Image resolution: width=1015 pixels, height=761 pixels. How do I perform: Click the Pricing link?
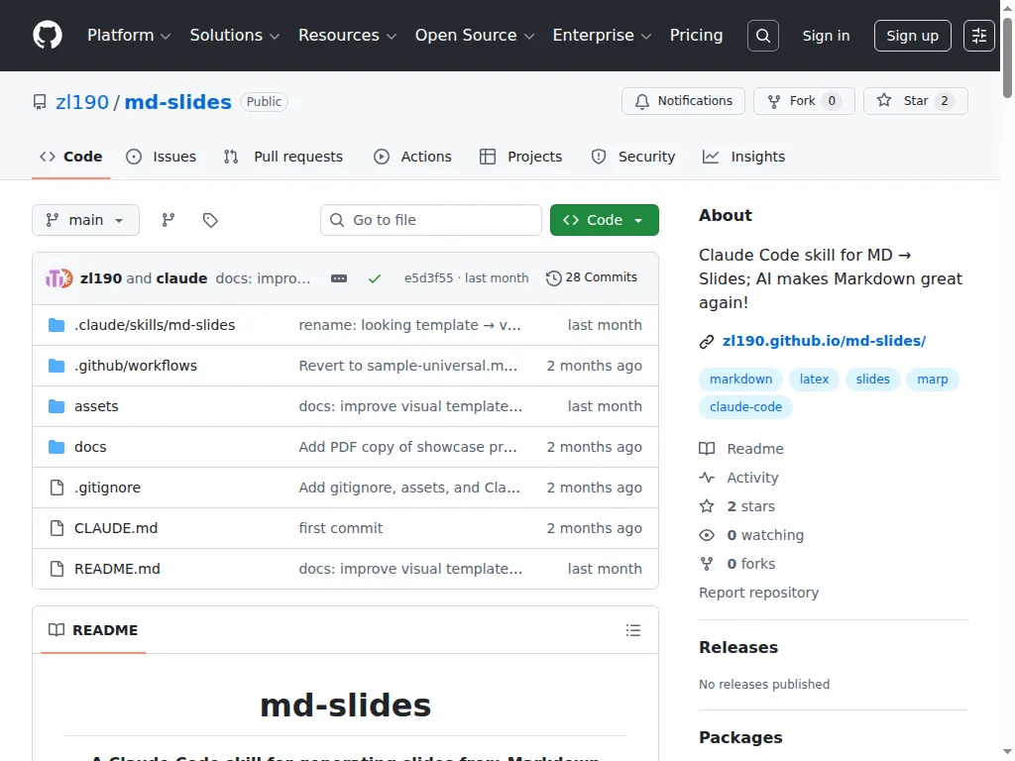click(696, 36)
